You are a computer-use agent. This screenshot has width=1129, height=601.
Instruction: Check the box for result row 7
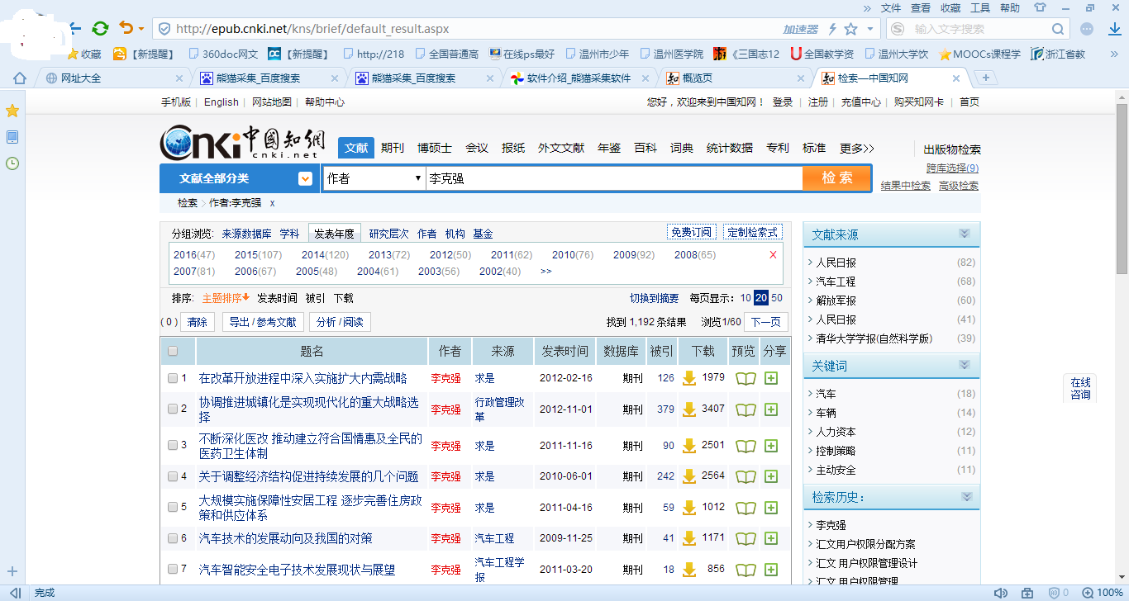coord(173,570)
